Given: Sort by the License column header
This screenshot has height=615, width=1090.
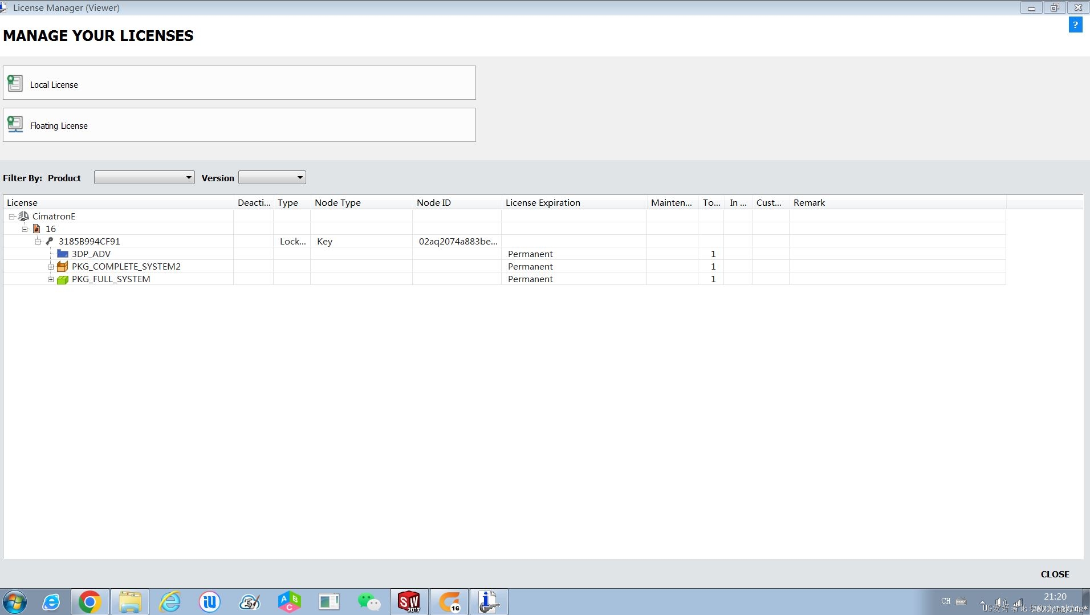Looking at the screenshot, I should click(119, 202).
